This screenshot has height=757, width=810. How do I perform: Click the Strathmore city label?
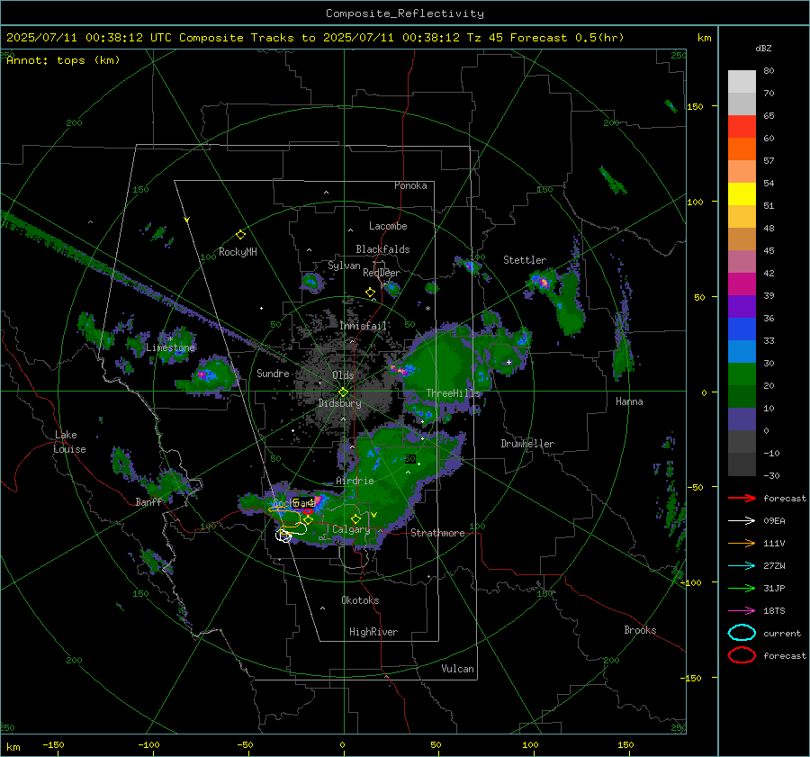click(x=437, y=533)
